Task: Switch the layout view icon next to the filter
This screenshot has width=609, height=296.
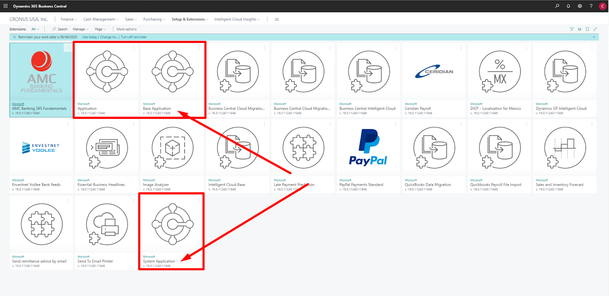Action: point(579,29)
